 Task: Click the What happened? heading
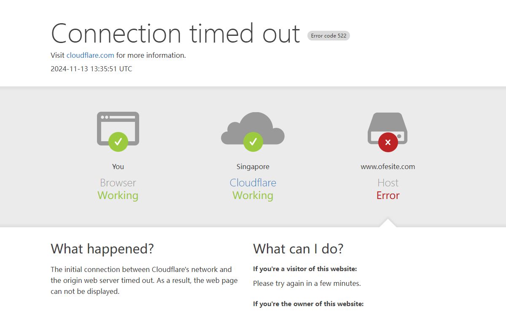point(102,249)
